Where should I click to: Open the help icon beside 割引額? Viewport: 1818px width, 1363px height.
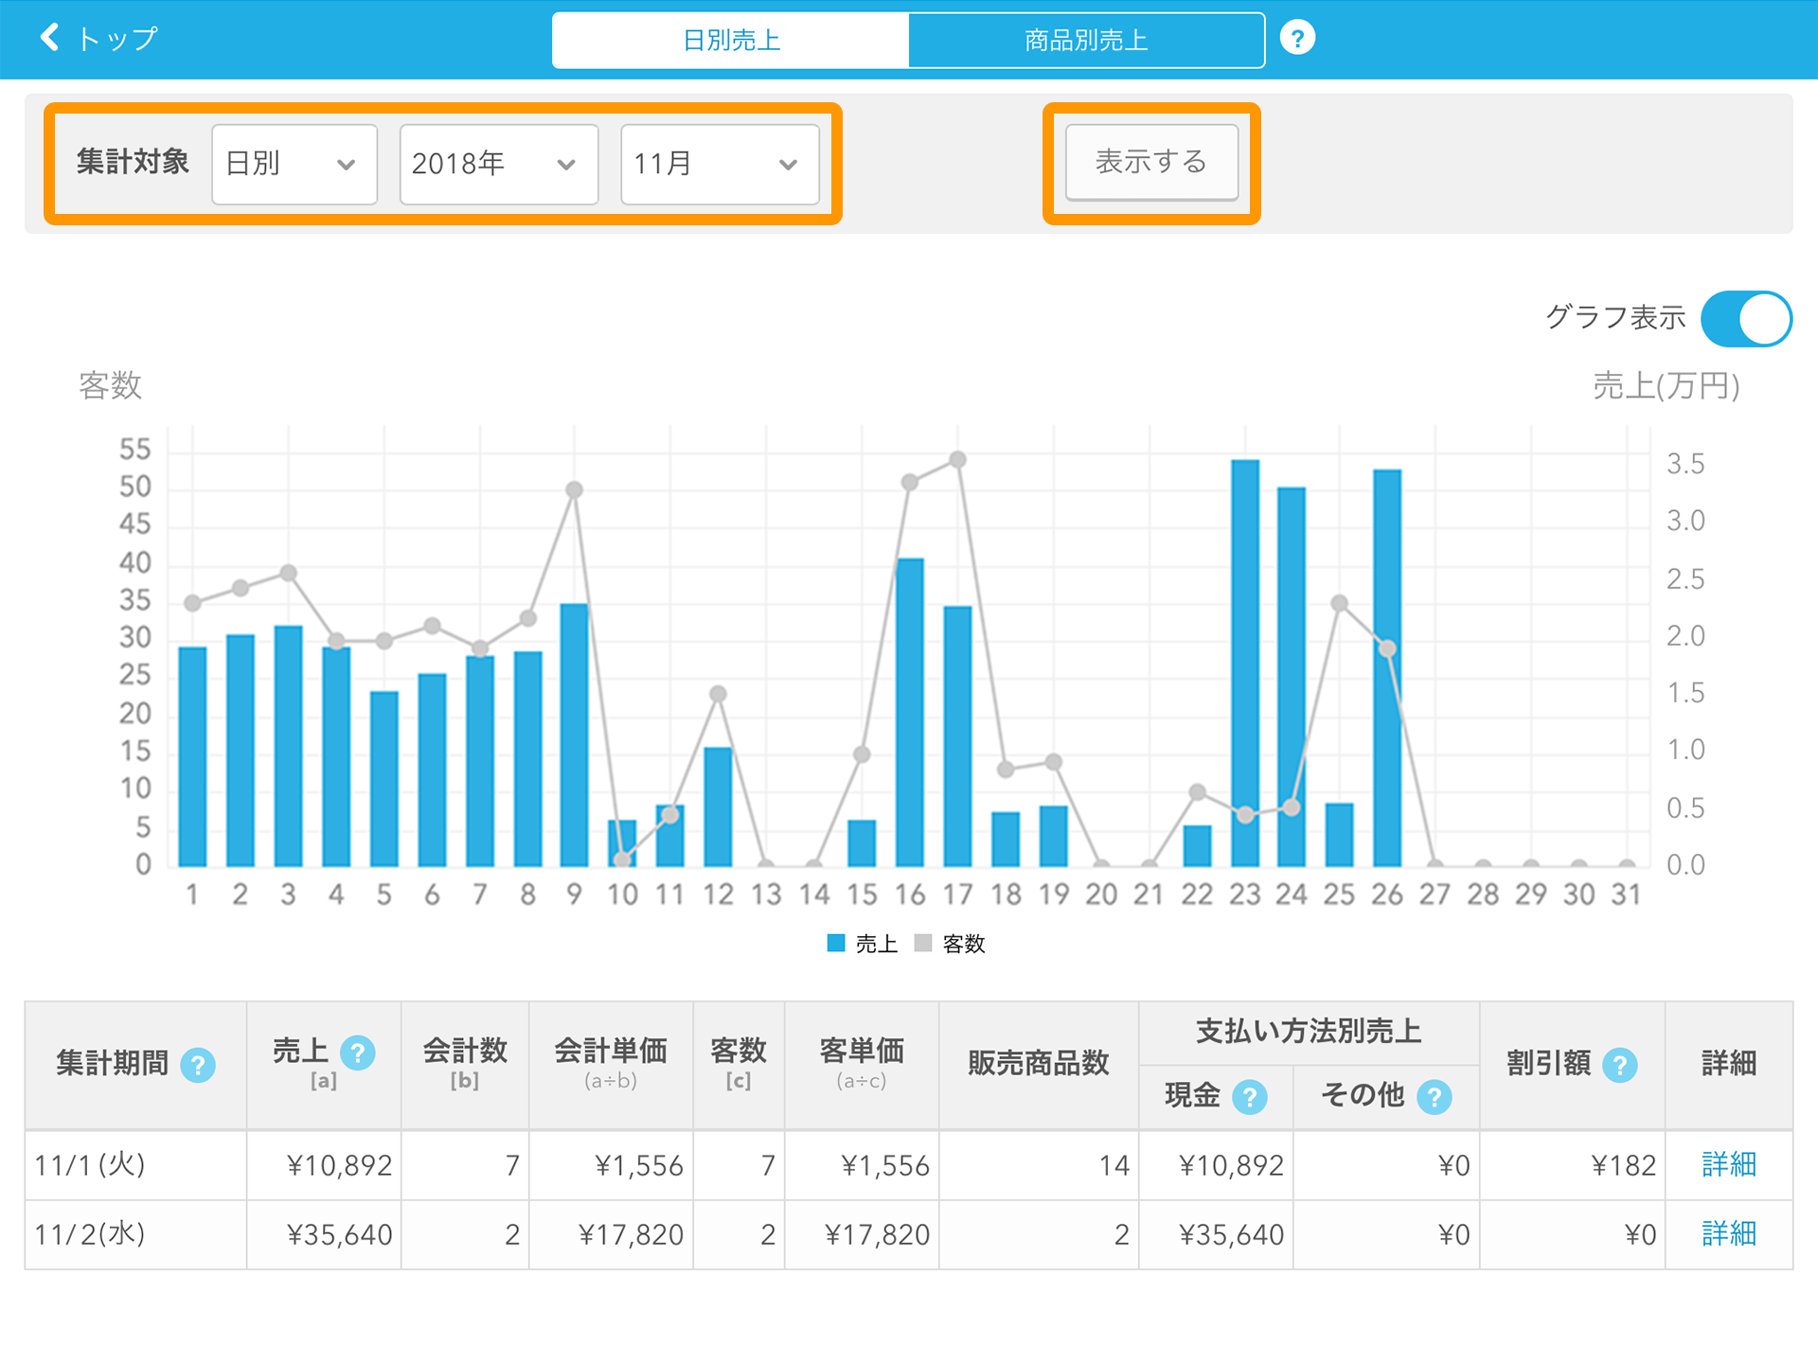[1620, 1065]
